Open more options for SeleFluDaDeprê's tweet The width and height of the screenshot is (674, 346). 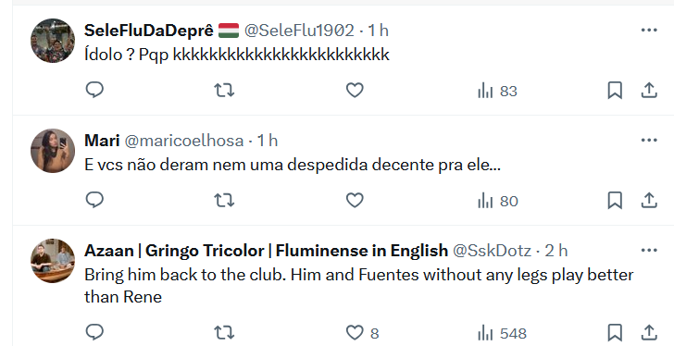[649, 30]
